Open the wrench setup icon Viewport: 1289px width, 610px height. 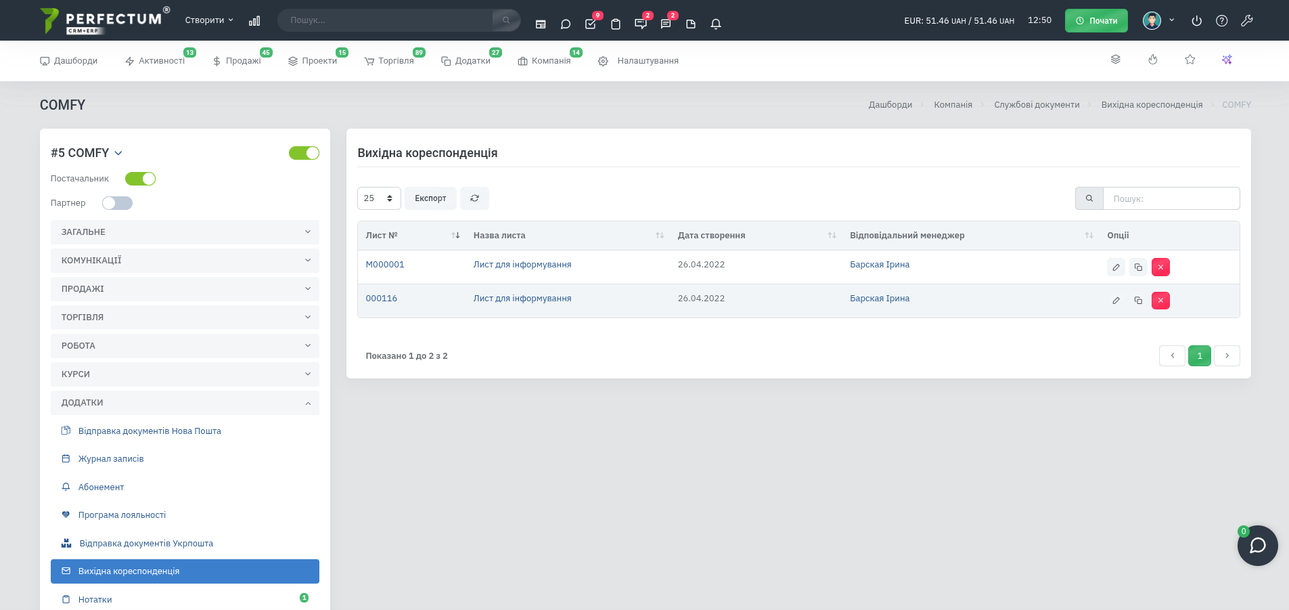[x=1247, y=21]
